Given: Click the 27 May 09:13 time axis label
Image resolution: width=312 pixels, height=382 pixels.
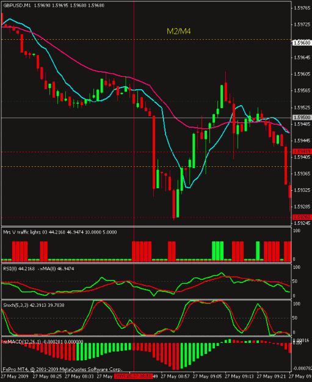Looking at the screenshot, I should [x=239, y=376].
